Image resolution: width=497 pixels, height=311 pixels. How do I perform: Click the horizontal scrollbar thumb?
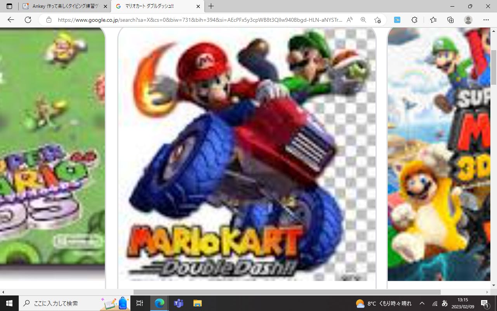click(x=287, y=292)
